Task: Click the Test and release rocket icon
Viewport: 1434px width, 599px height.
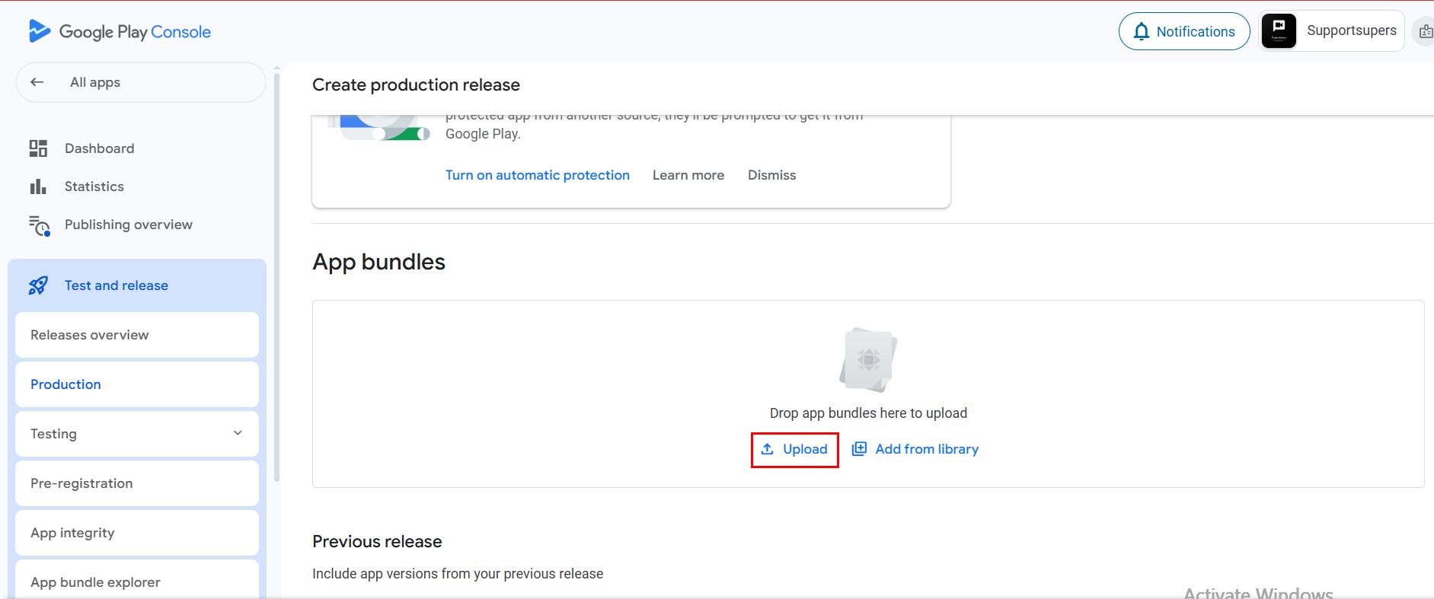Action: click(38, 285)
